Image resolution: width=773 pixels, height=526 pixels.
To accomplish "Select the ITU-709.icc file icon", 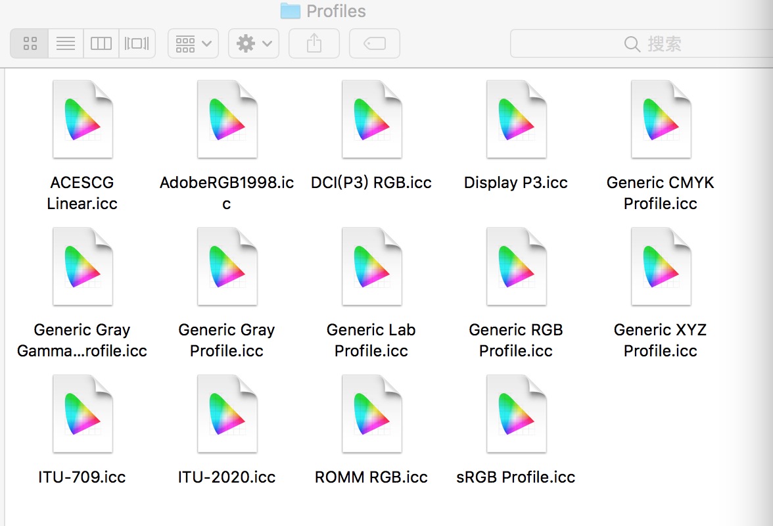I will point(82,414).
